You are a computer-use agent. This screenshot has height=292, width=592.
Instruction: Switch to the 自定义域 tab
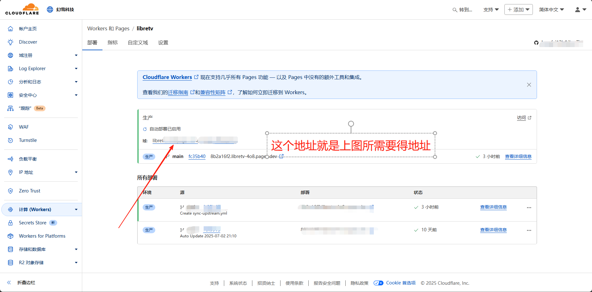(x=138, y=43)
